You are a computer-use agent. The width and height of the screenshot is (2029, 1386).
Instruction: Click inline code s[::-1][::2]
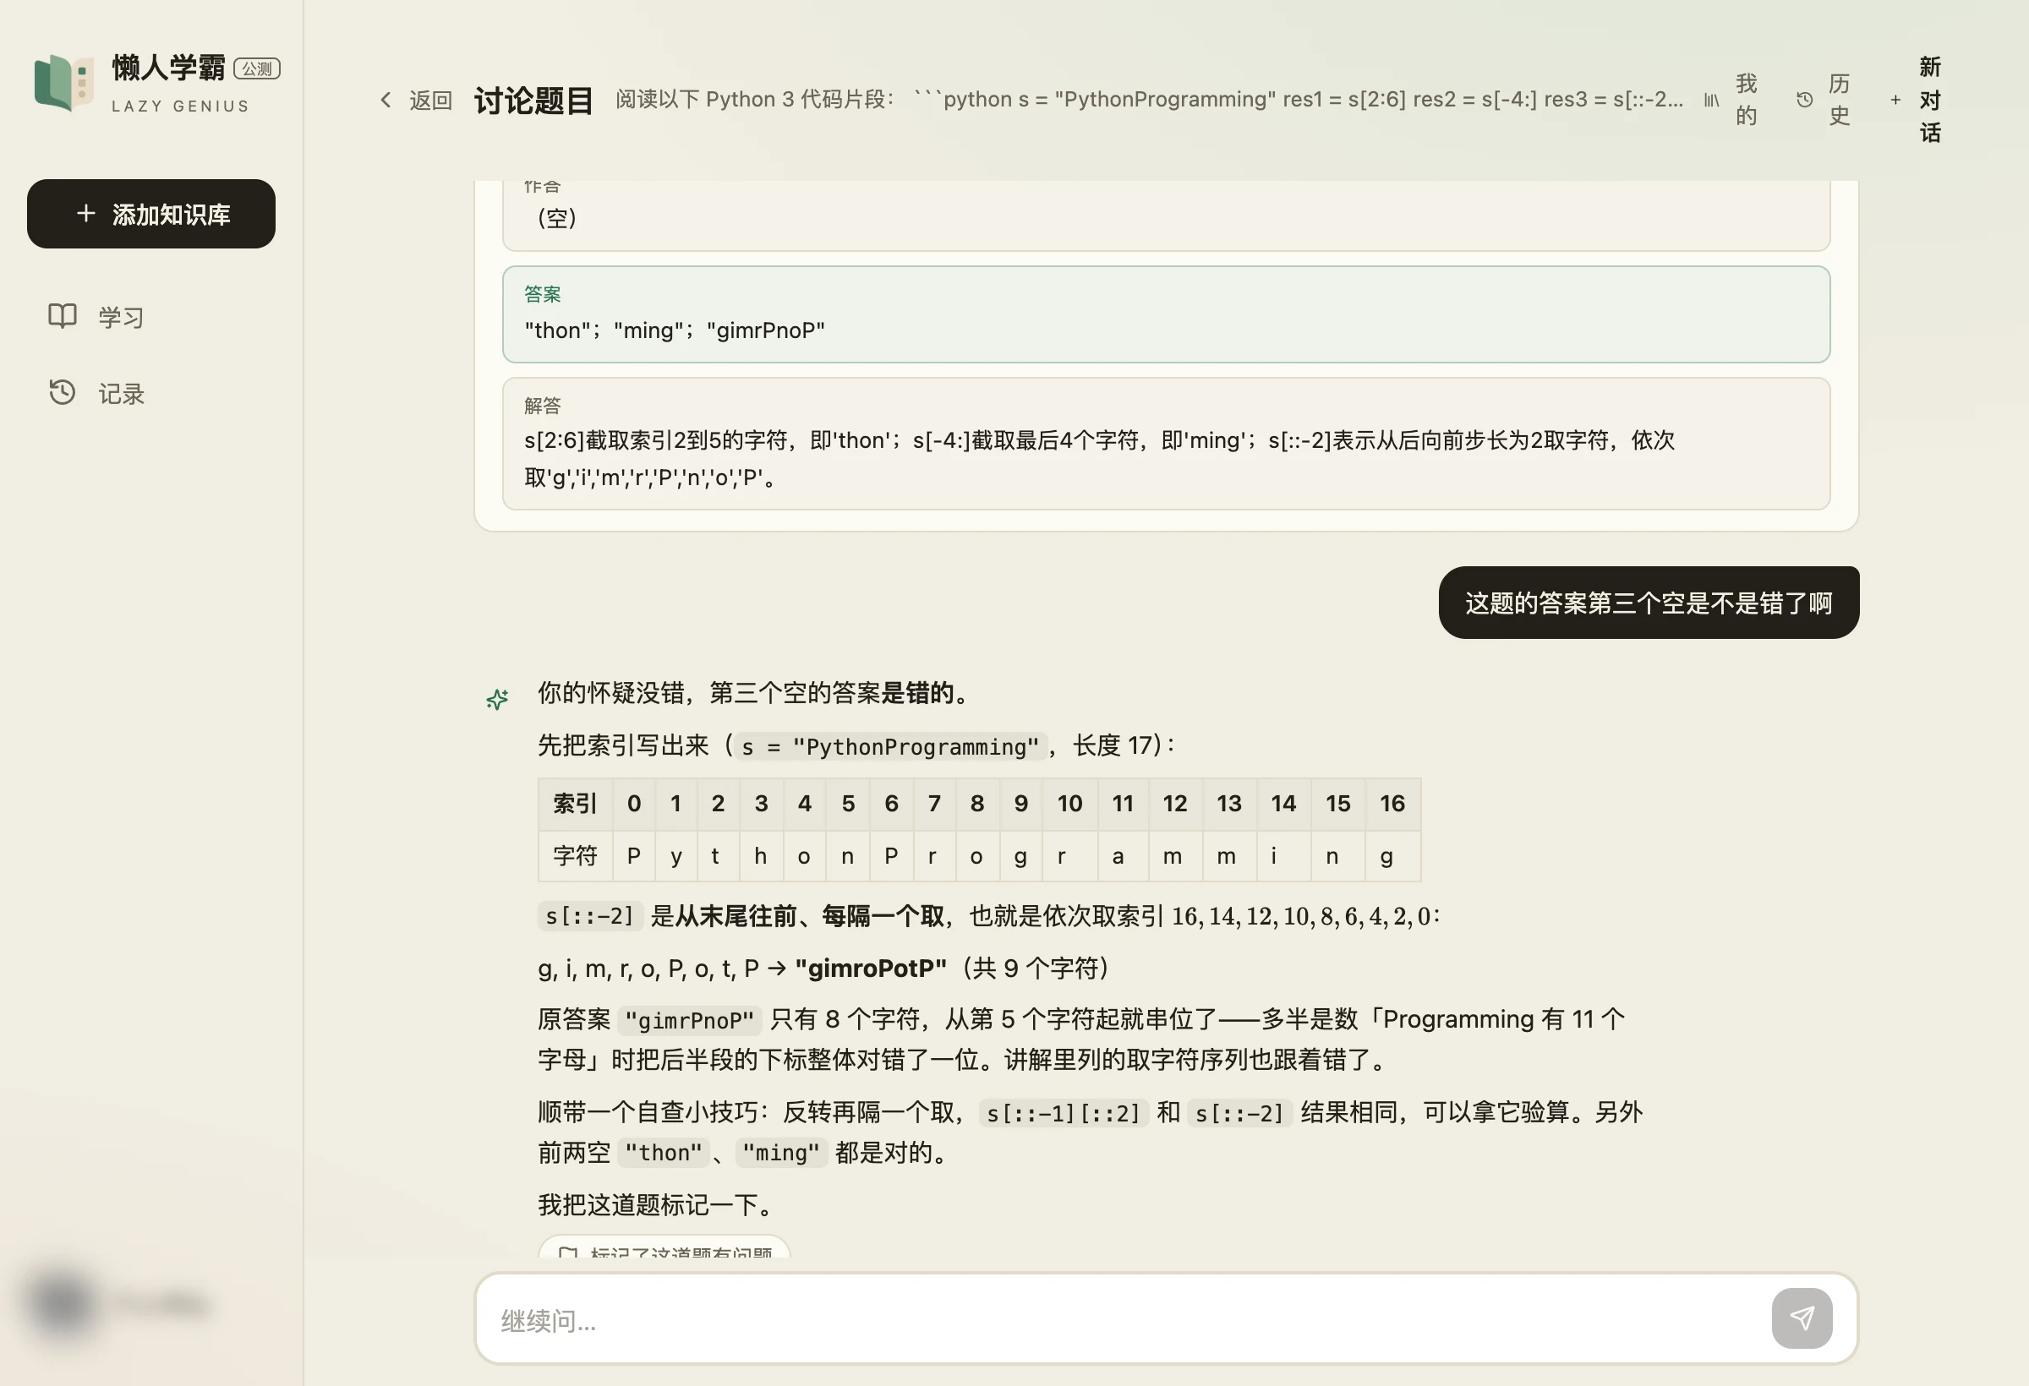pyautogui.click(x=1063, y=1113)
